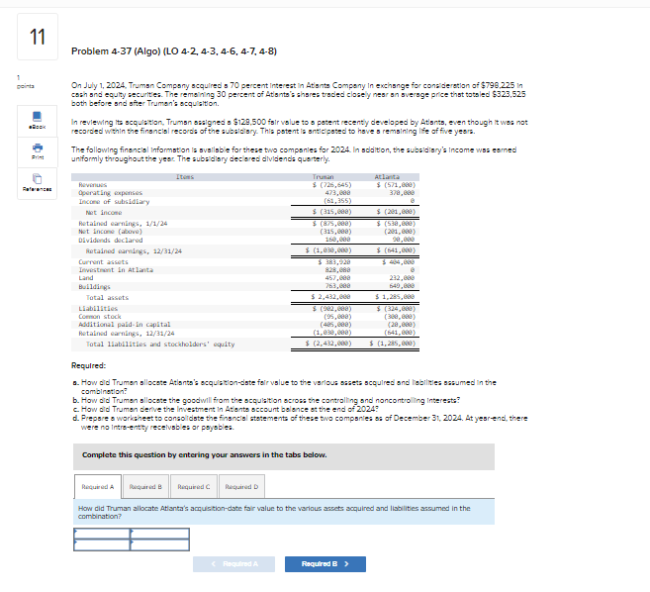Click the 'Dividends declared' row label
Image resolution: width=650 pixels, height=592 pixels.
pyautogui.click(x=110, y=241)
